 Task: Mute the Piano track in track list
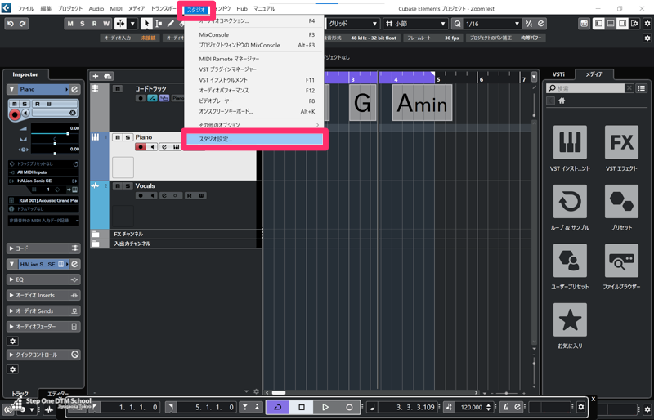118,137
